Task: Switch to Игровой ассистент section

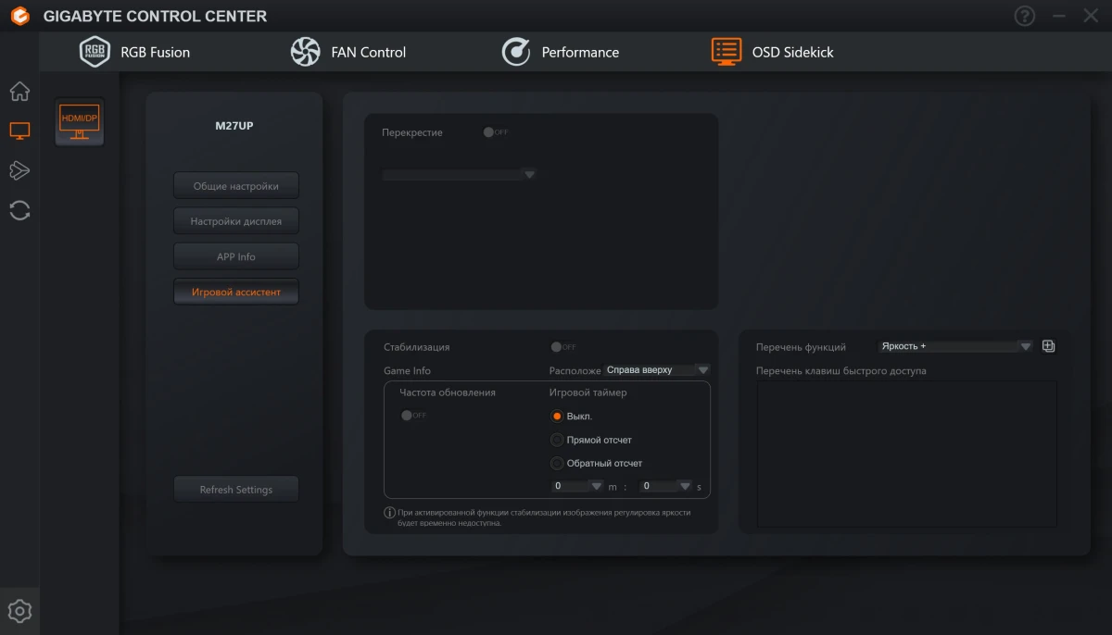Action: pyautogui.click(x=235, y=291)
